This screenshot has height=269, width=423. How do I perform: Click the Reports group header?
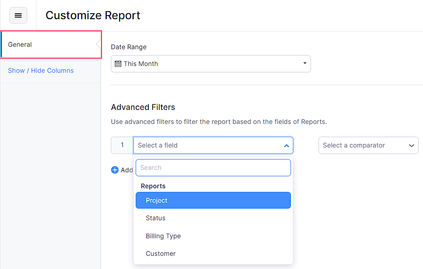153,186
